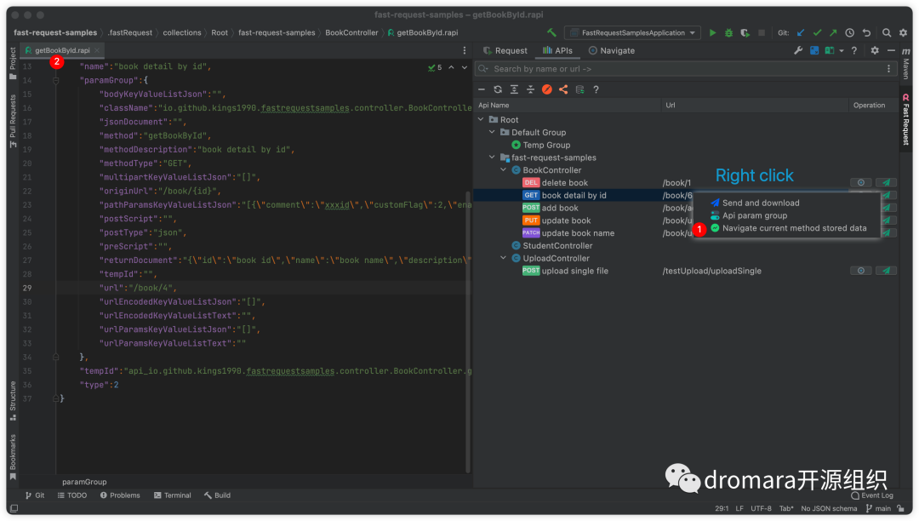The height and width of the screenshot is (521, 919).
Task: Expand all nodes in the API tree
Action: point(514,89)
